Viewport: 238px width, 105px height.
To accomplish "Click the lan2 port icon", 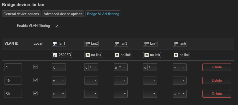I will (x=87, y=44).
